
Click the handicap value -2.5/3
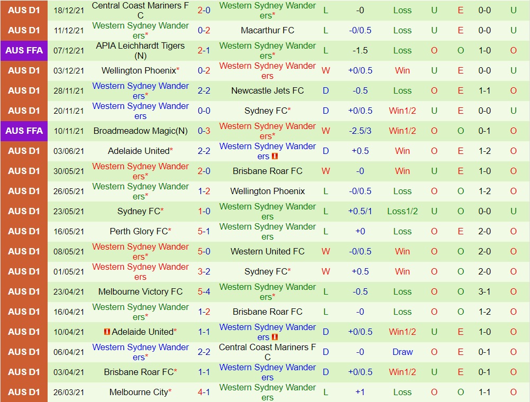point(360,131)
